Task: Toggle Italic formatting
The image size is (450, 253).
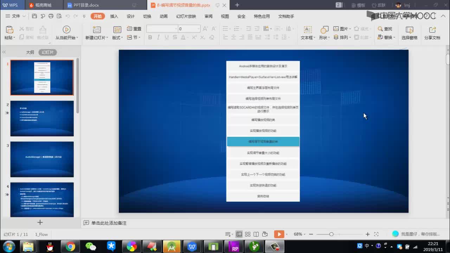Action: tap(158, 37)
